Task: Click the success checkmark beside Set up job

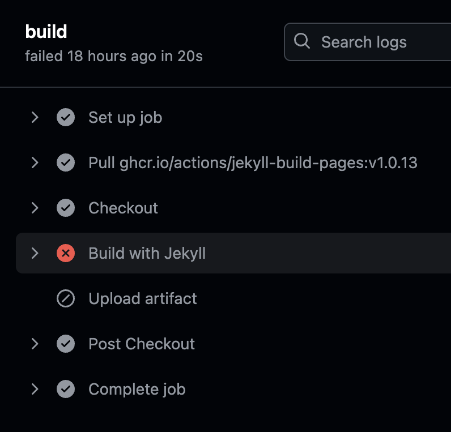Action: 66,117
